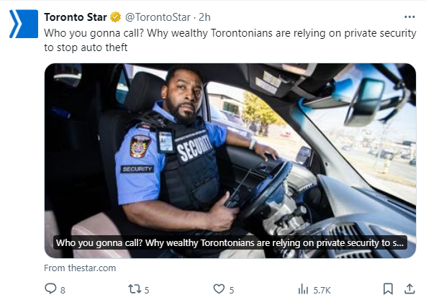Bookmark this post

coord(388,288)
